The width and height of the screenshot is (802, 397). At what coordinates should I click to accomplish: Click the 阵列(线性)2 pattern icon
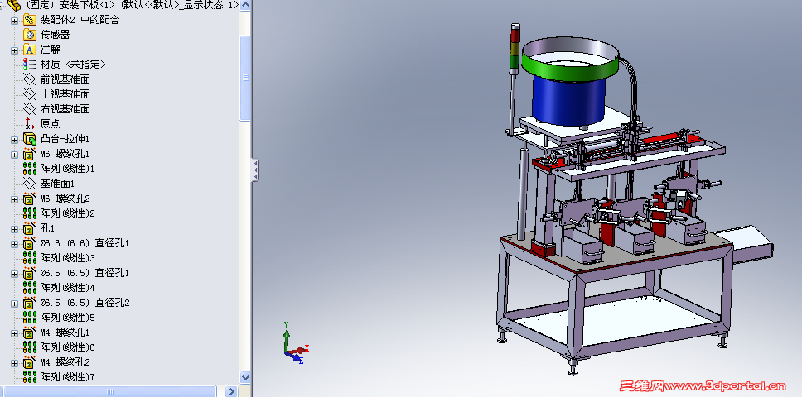(x=30, y=213)
